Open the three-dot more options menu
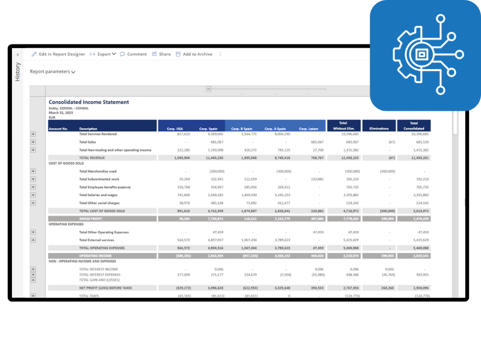481x361 pixels. [x=220, y=54]
